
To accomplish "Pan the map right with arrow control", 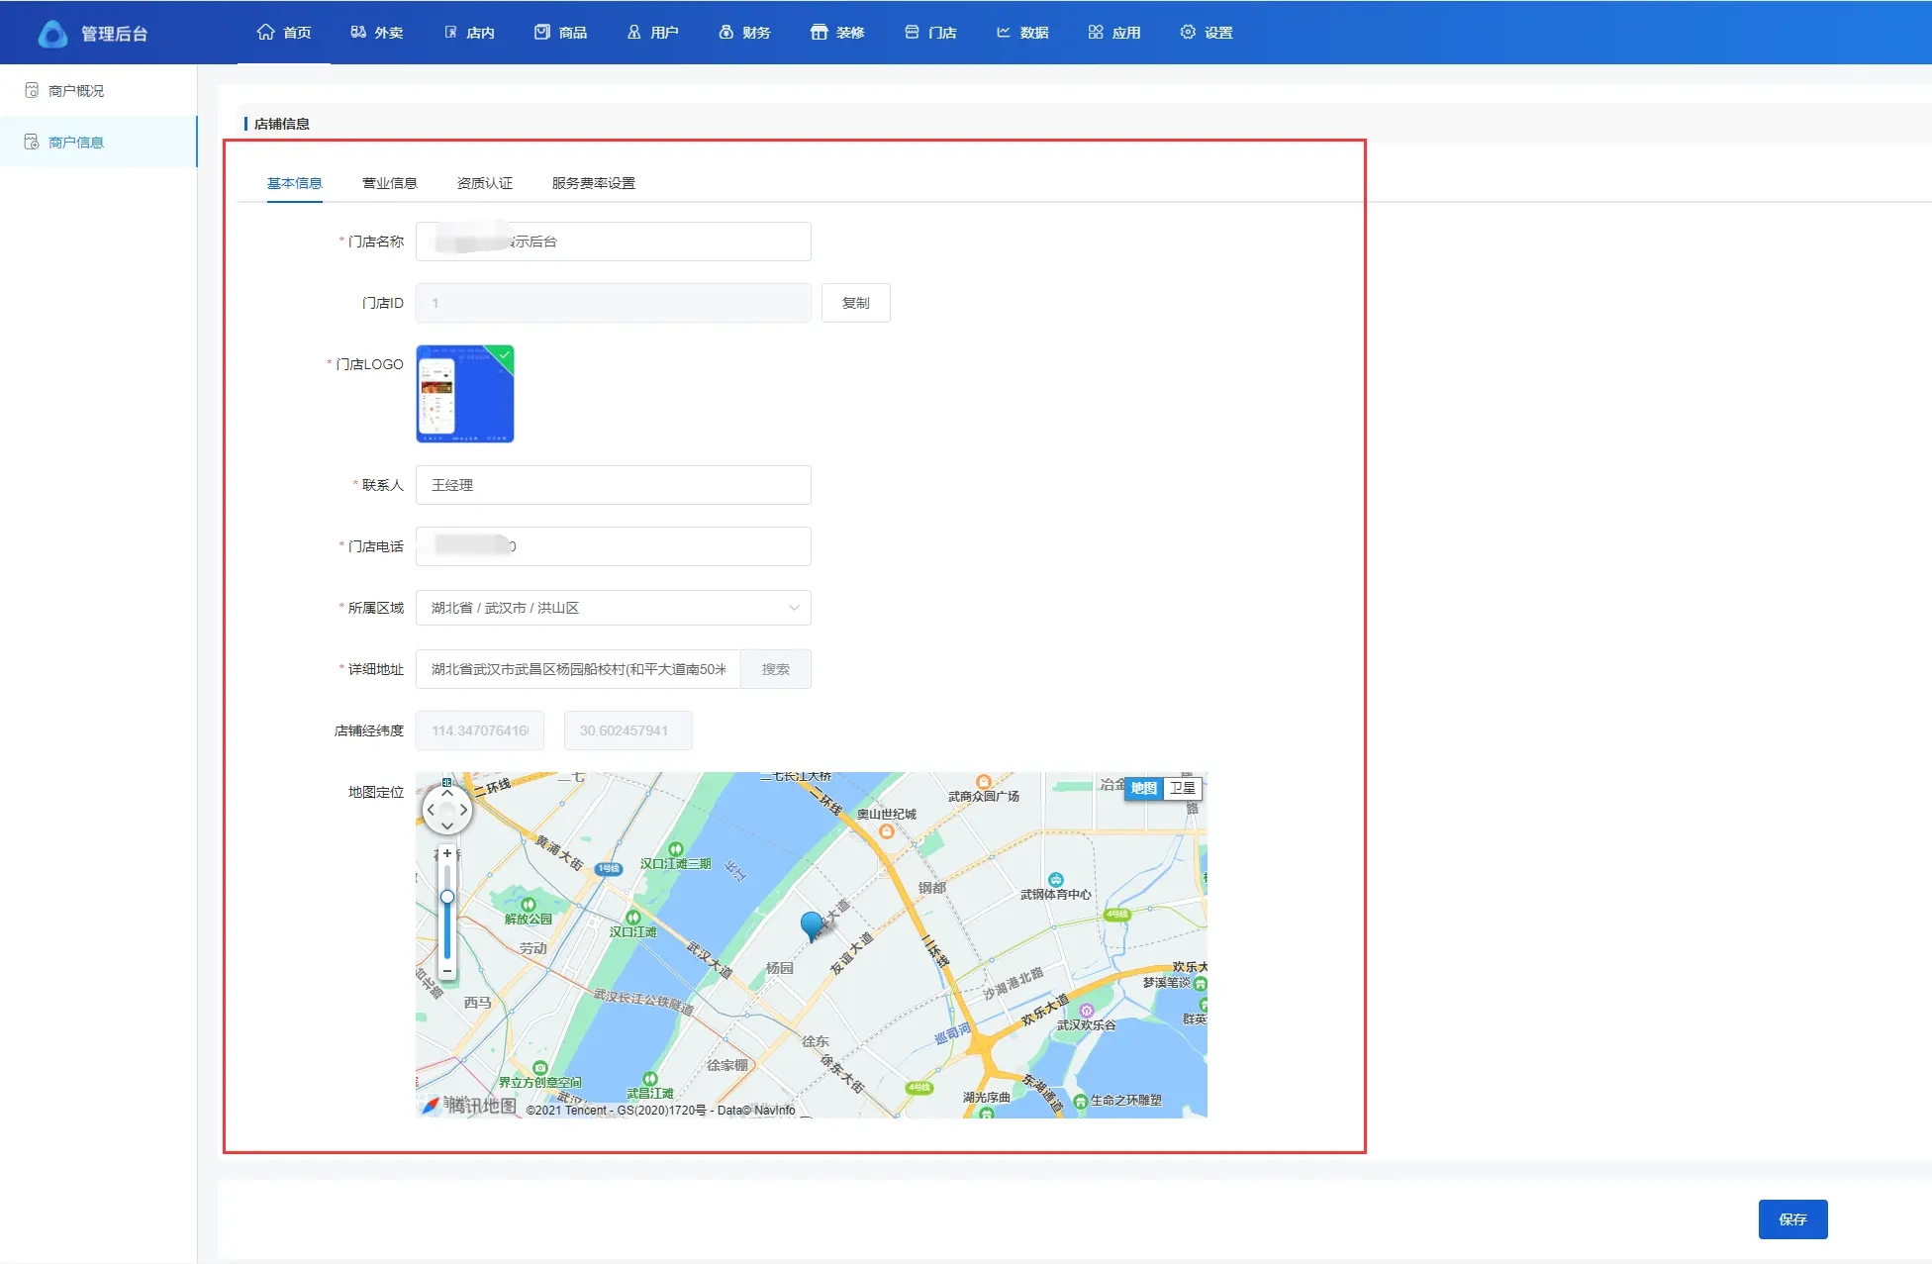I will 463,810.
